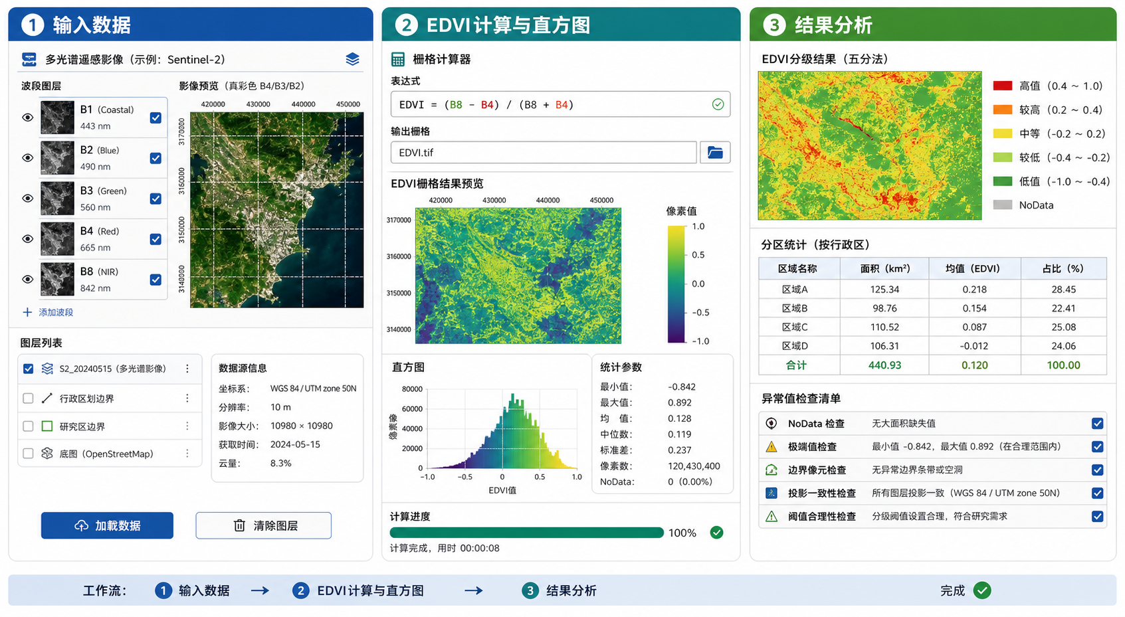
Task: Click the NoData 检查 icon
Action: [771, 424]
